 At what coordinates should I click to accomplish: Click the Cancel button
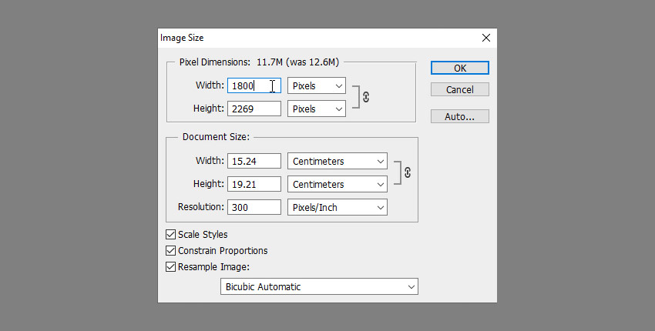pyautogui.click(x=460, y=90)
